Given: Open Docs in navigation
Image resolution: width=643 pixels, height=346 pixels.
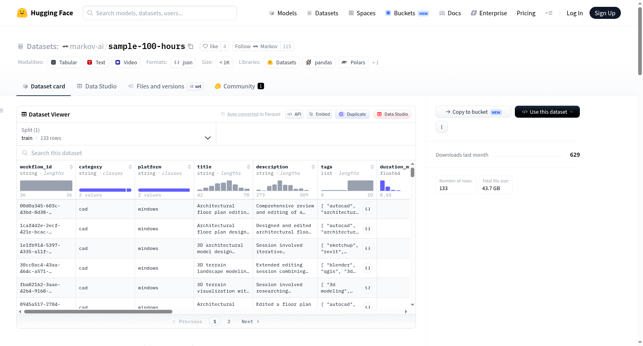Looking at the screenshot, I should tap(450, 13).
